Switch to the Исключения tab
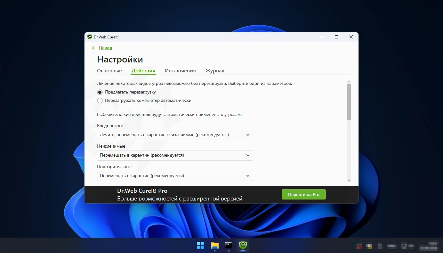 pyautogui.click(x=180, y=71)
